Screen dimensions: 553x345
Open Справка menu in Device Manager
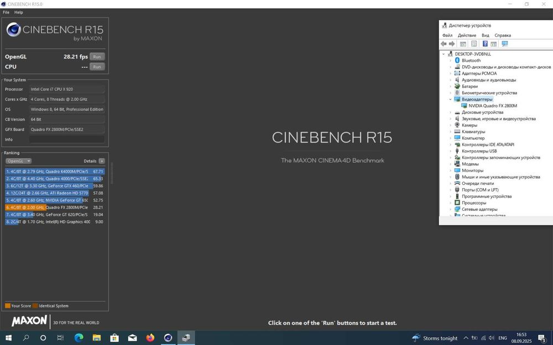(x=503, y=35)
